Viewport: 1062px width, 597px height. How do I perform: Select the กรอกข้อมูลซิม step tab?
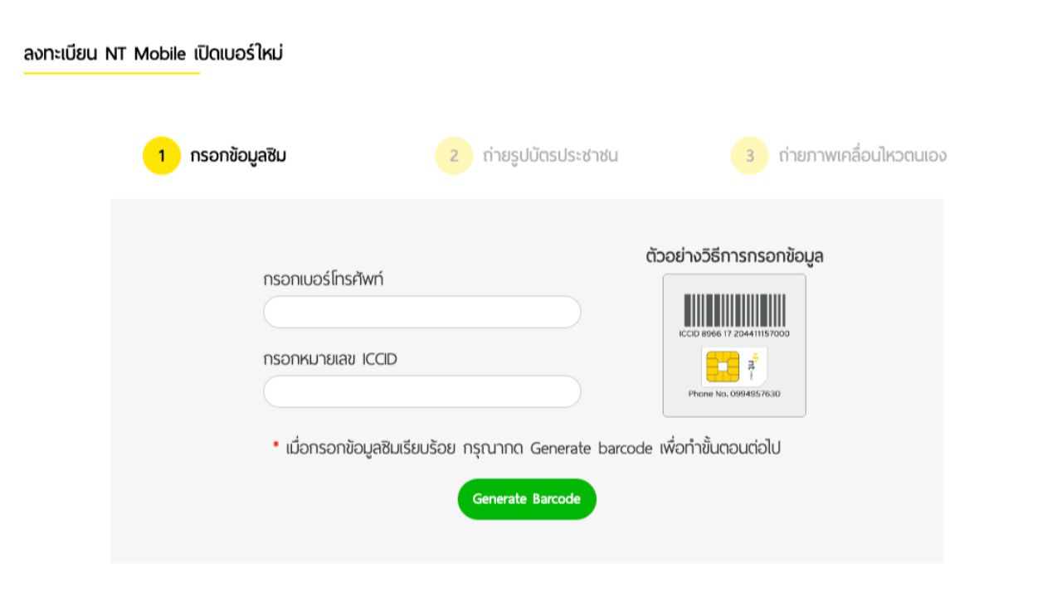(x=238, y=156)
